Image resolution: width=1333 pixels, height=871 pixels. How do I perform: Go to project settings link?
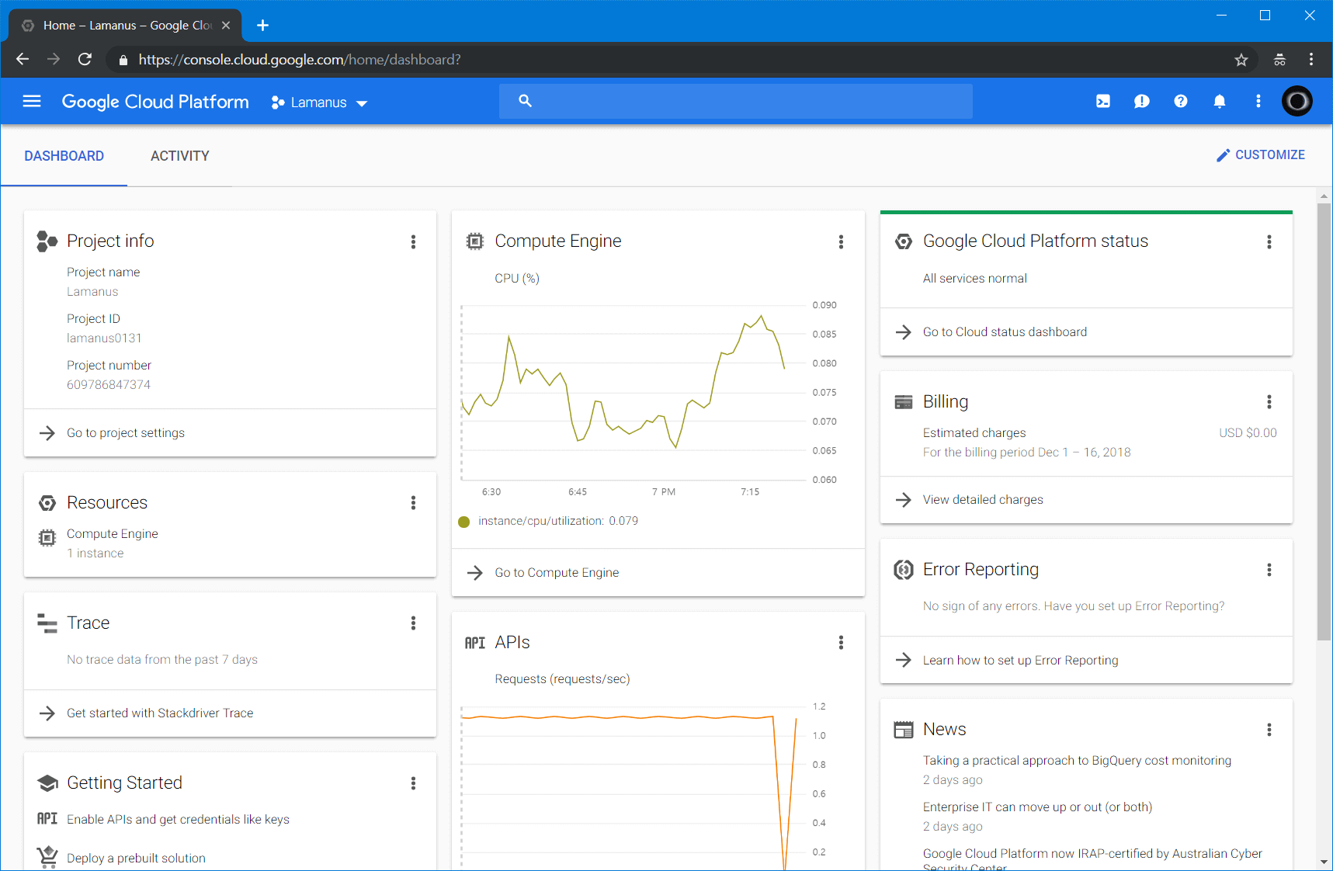pos(126,433)
